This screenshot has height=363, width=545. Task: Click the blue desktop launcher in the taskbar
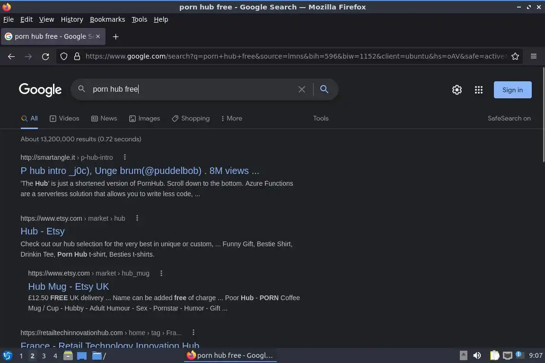(82, 356)
